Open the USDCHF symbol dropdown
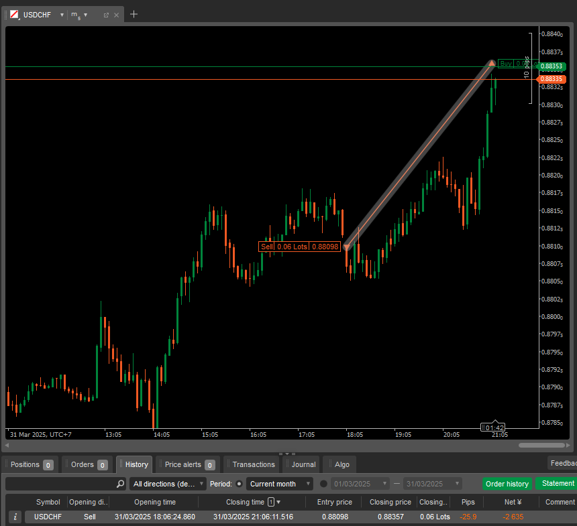The height and width of the screenshot is (526, 577). (62, 15)
